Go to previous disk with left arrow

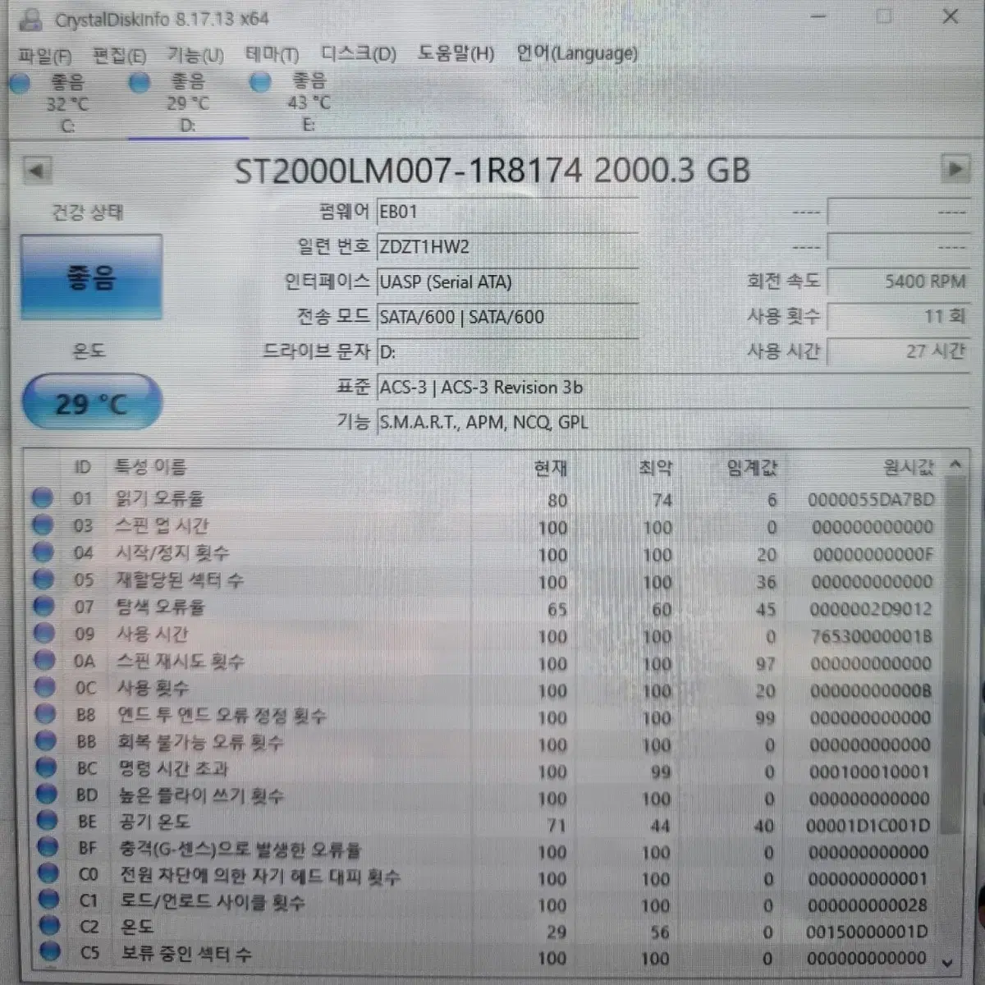click(x=35, y=171)
